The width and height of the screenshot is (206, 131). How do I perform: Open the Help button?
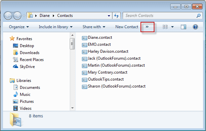pyautogui.click(x=195, y=27)
